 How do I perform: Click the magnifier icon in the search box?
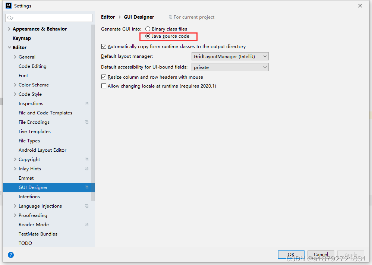click(10, 18)
